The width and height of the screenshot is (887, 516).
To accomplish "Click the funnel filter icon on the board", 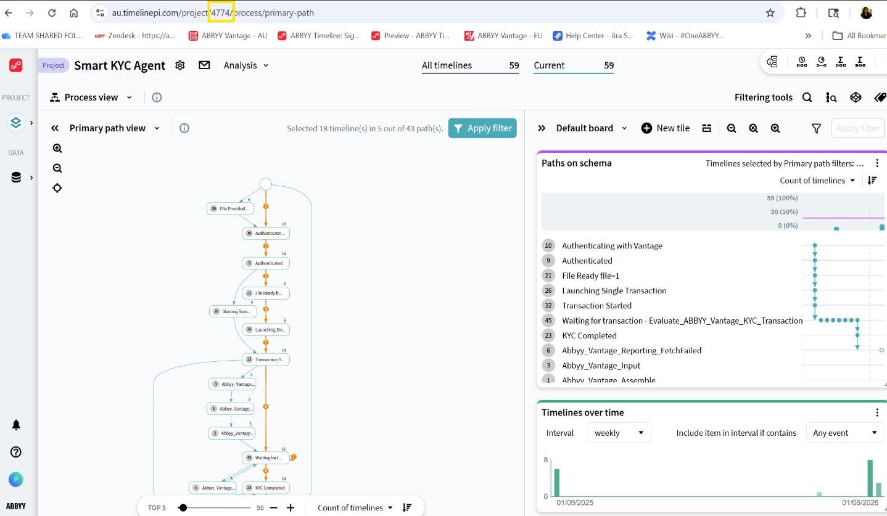I will pos(816,128).
